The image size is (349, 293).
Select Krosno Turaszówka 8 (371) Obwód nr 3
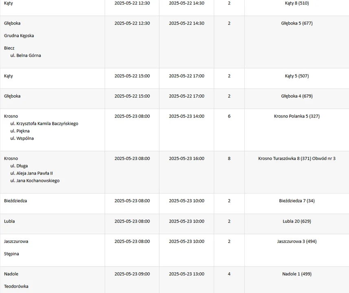pos(297,159)
